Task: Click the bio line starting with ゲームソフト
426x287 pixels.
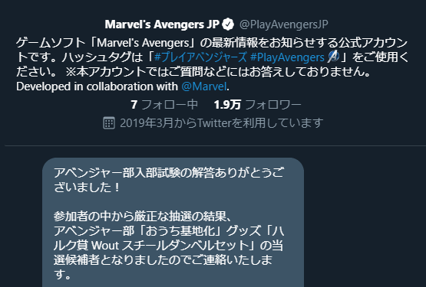Action: (x=212, y=43)
